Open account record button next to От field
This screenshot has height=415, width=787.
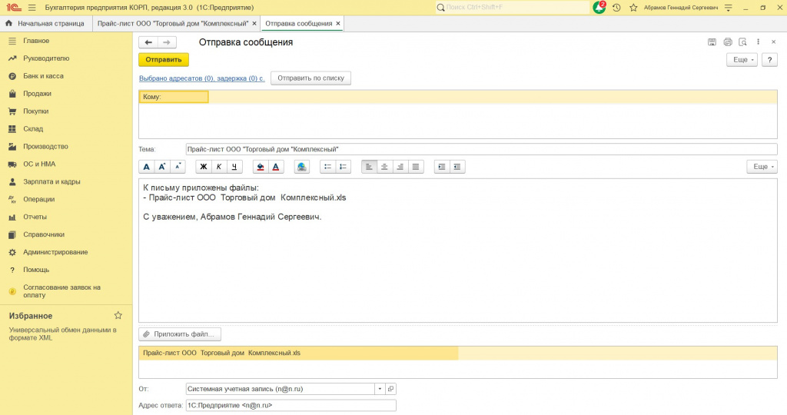tap(391, 389)
